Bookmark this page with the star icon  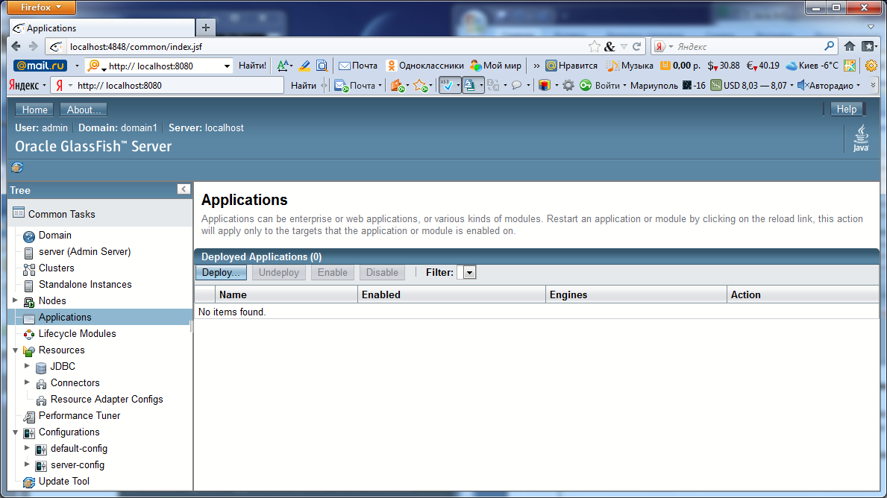pos(594,46)
